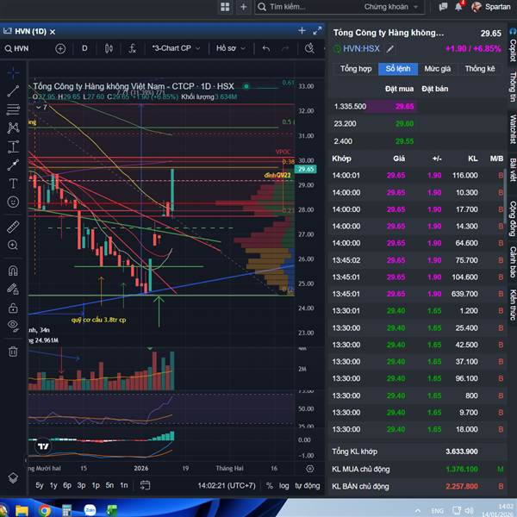Toggle lock all drawings
The image size is (517, 517).
(x=13, y=308)
